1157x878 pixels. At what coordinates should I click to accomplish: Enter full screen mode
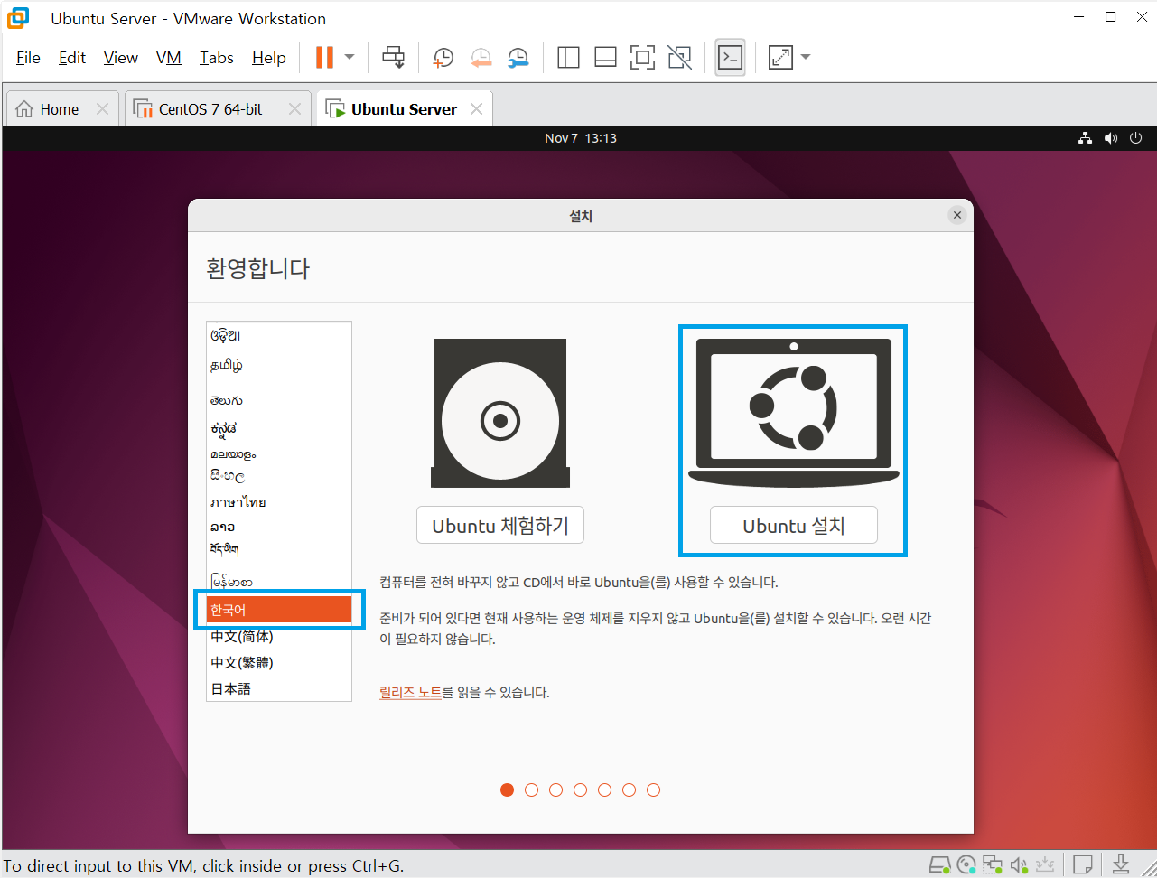tap(642, 58)
